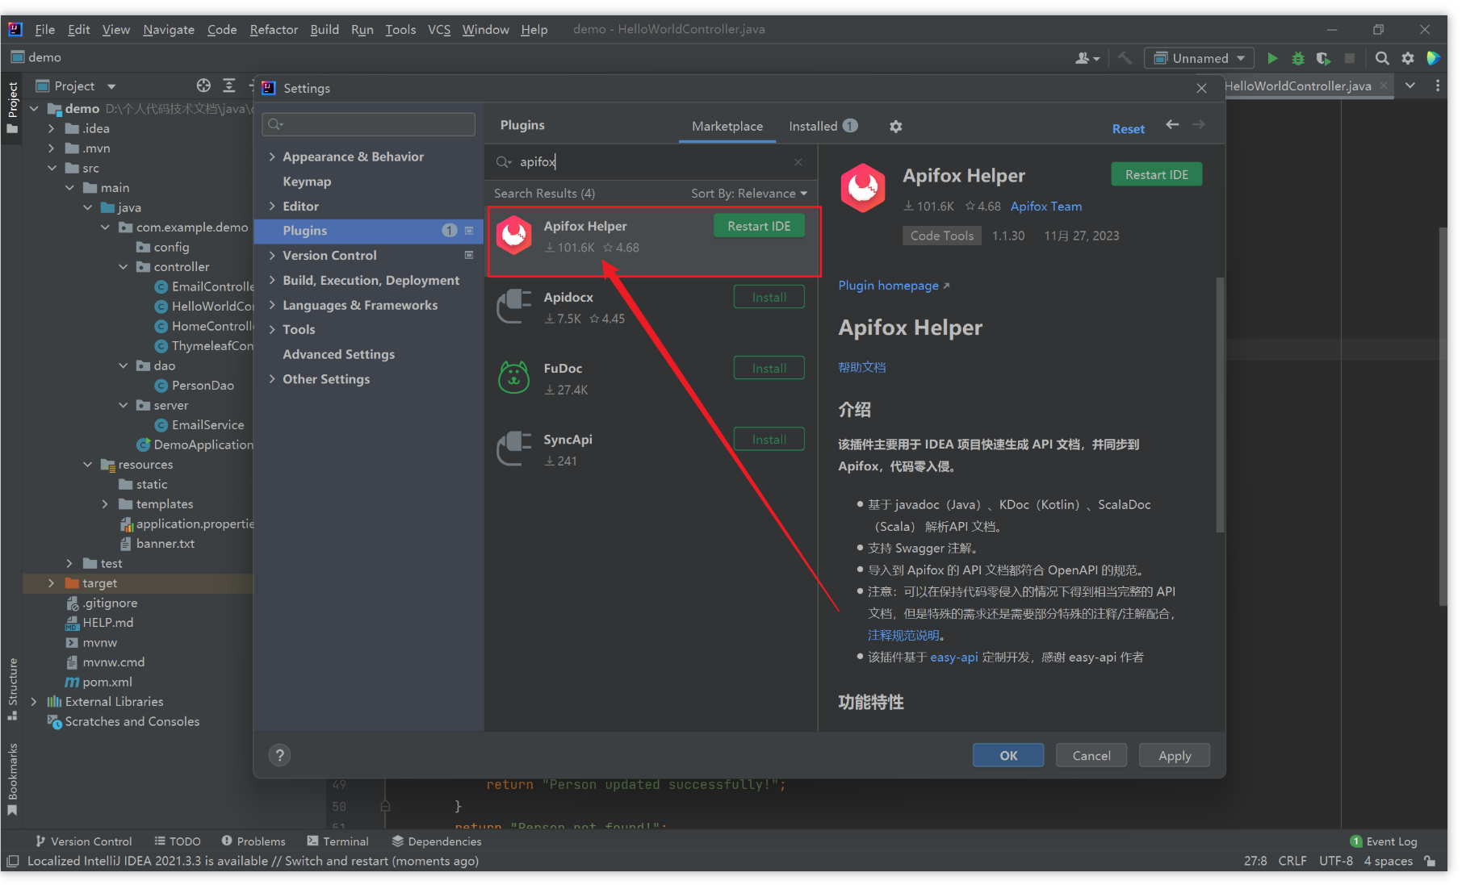Start the Debug session
Viewport: 1462px width, 885px height.
point(1298,57)
